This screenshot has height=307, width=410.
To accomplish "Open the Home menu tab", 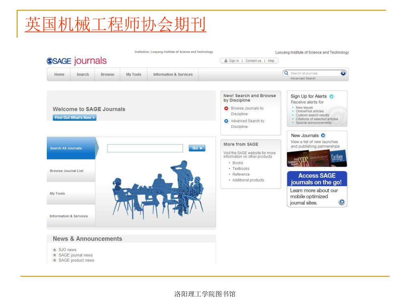I will click(59, 74).
